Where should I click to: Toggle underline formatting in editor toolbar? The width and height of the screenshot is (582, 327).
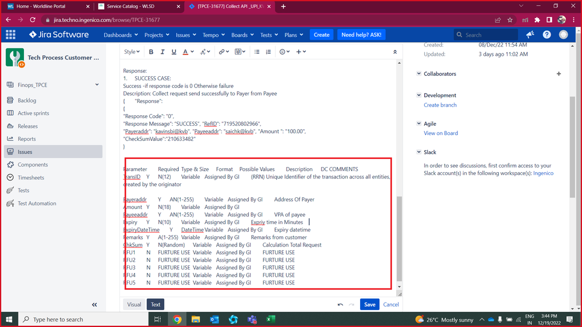pos(174,52)
